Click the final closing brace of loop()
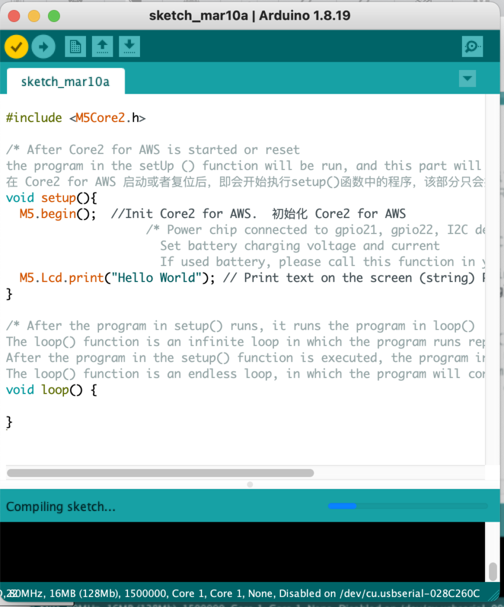The width and height of the screenshot is (504, 607). pos(9,422)
